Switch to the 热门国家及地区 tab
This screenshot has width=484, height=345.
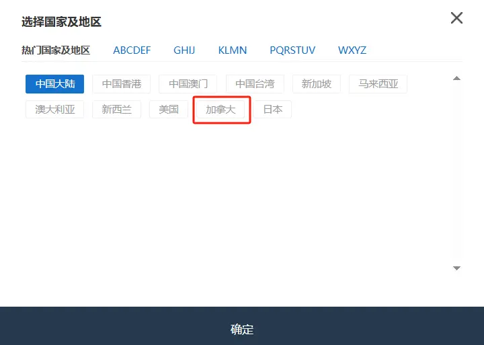pyautogui.click(x=56, y=50)
